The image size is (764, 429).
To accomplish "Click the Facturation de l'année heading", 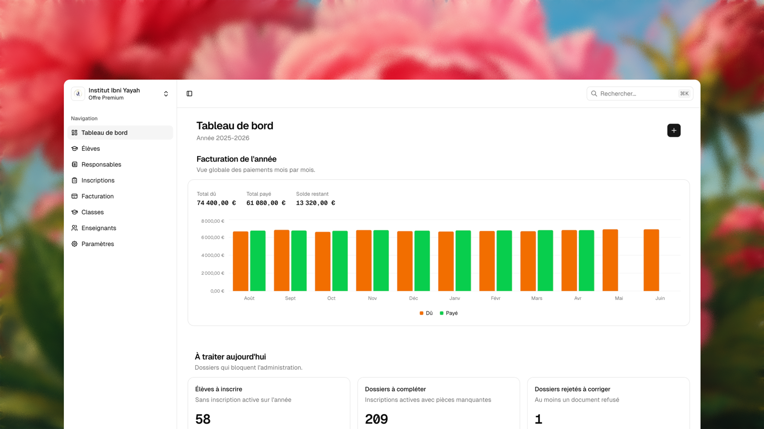I will pos(236,159).
